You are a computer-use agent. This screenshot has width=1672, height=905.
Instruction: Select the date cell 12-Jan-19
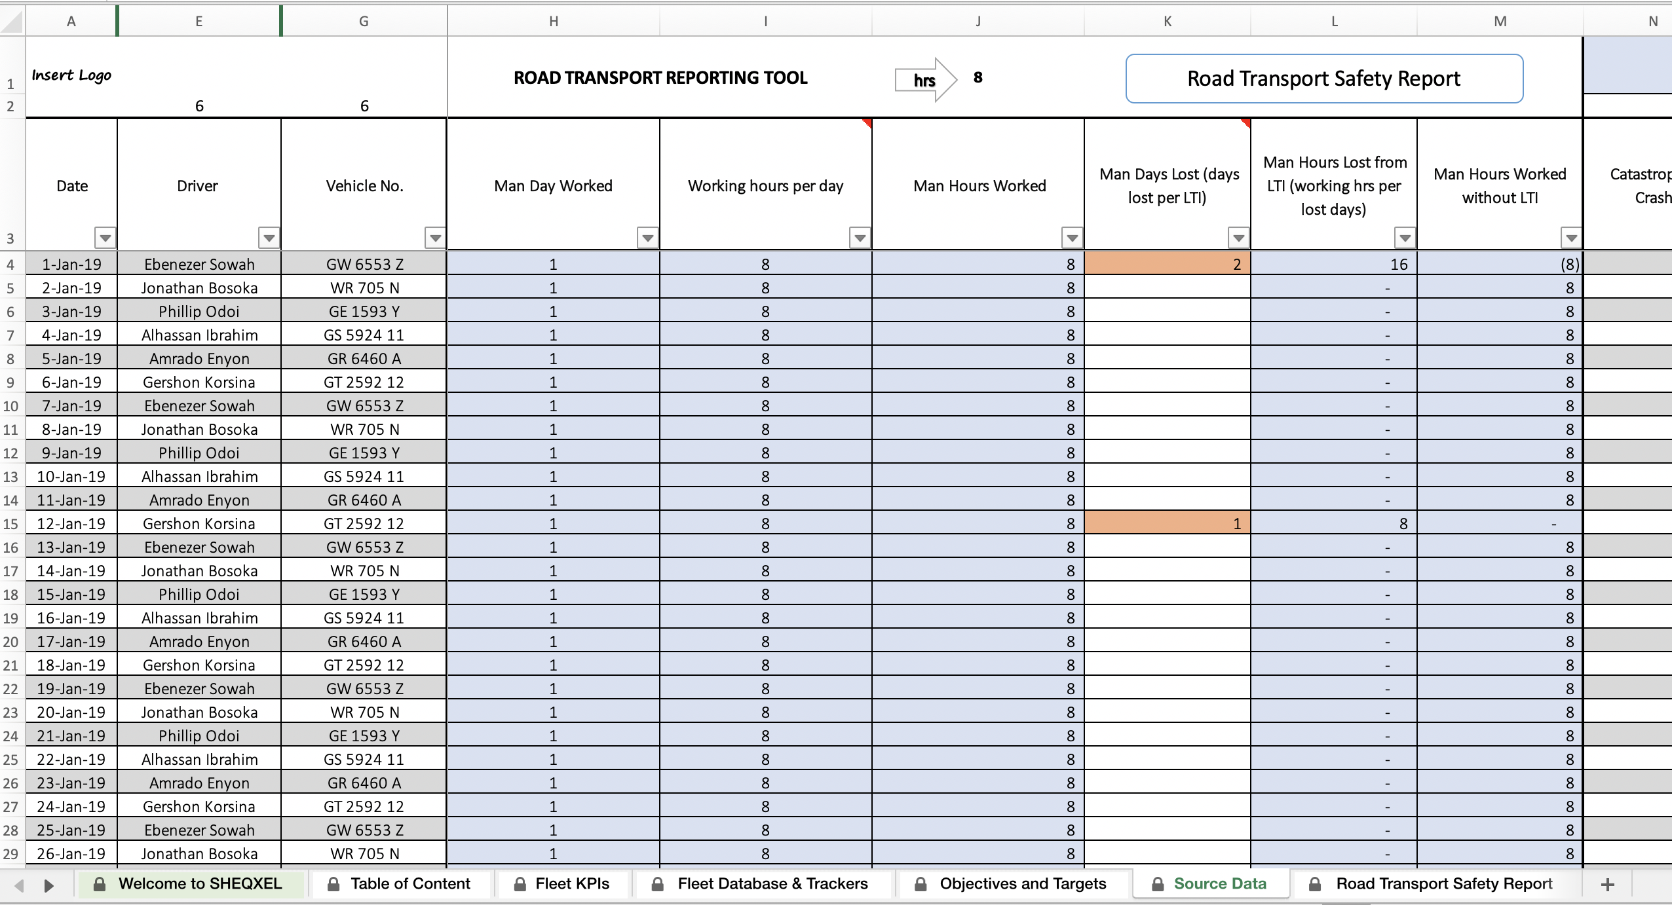point(72,524)
